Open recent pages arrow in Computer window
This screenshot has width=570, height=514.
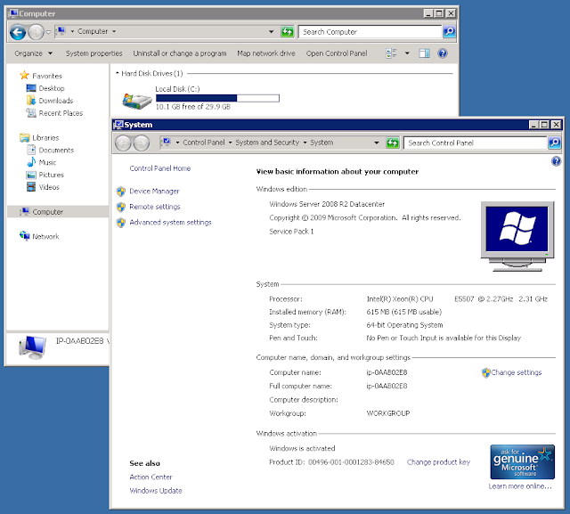pyautogui.click(x=48, y=32)
